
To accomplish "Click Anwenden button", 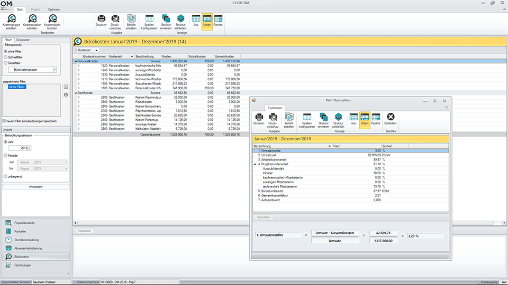I will (x=35, y=187).
